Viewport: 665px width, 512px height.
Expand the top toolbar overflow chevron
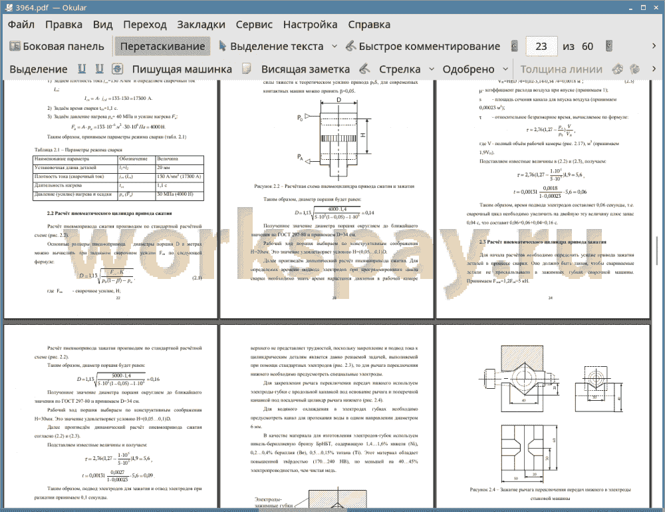[x=654, y=46]
